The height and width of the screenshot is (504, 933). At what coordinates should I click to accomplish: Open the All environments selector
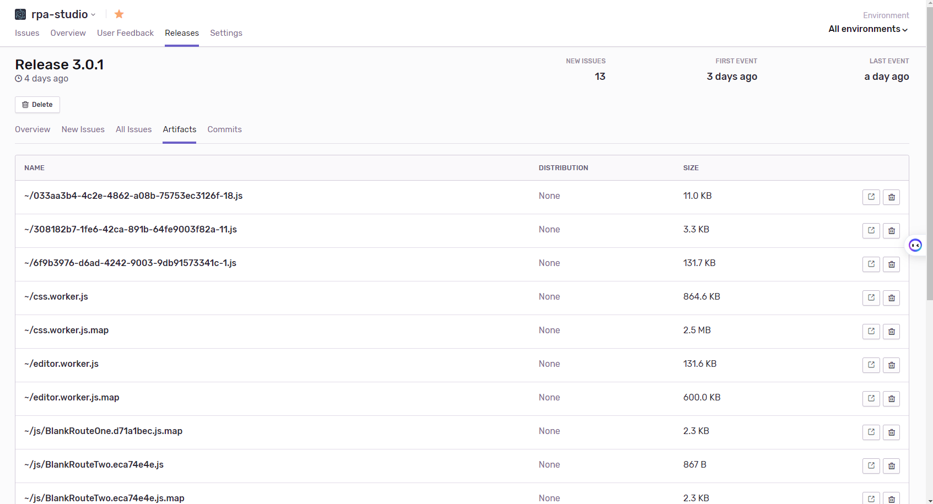[x=868, y=29]
